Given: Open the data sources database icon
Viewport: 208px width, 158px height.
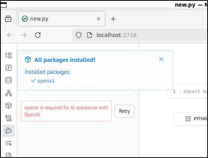Looking at the screenshot, I should [x=9, y=80].
